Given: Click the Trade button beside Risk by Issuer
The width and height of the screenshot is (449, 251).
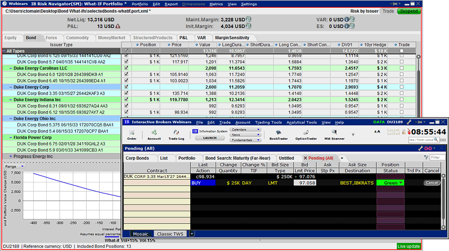Looking at the screenshot, I should [x=388, y=11].
